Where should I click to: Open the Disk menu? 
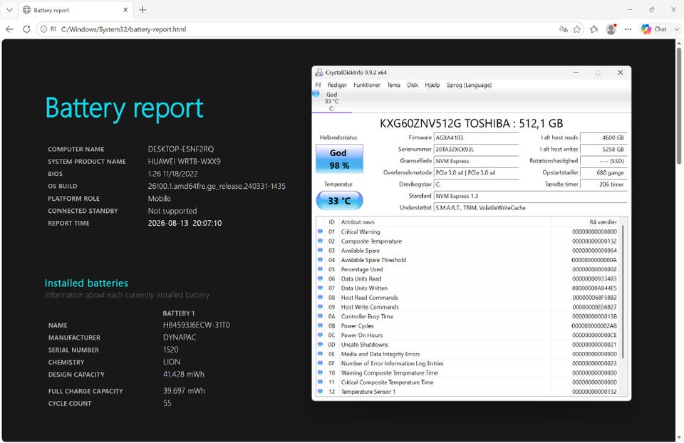(x=413, y=85)
